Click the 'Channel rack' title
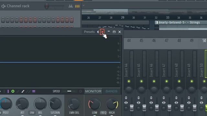This screenshot has width=207, height=116. tap(18, 6)
